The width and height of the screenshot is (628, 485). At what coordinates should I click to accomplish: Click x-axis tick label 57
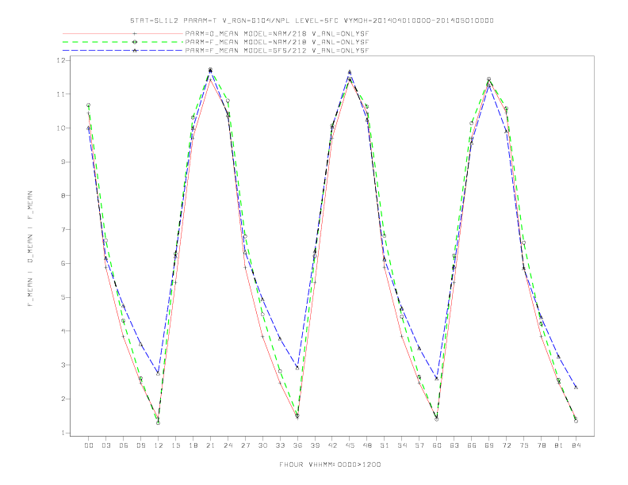(x=419, y=445)
